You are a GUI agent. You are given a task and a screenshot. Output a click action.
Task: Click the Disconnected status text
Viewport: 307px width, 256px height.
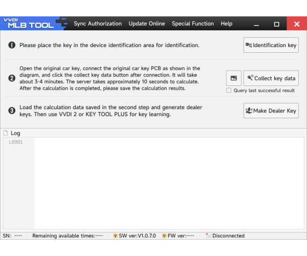(229, 236)
